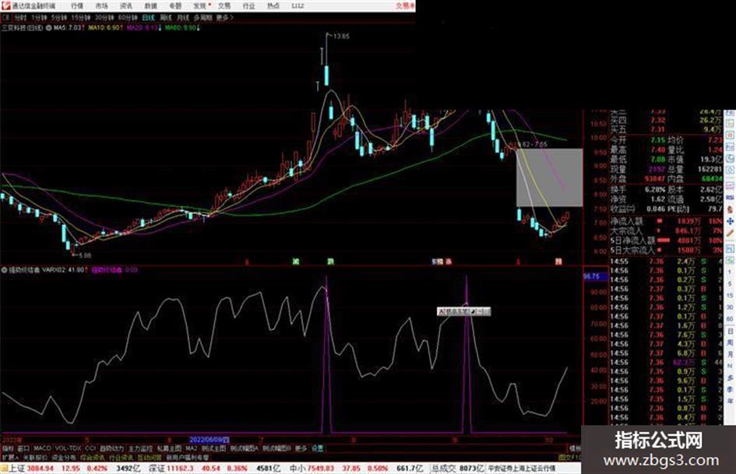
Task: Click the TDX app logo icon
Action: (x=5, y=5)
